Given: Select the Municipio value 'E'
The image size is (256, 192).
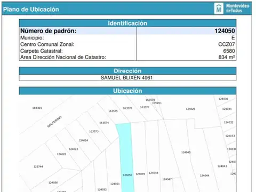Looking at the screenshot, I should pos(233,38).
